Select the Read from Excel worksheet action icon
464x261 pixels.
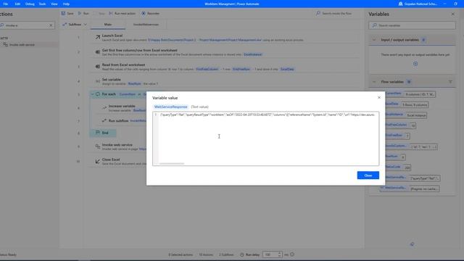click(97, 67)
